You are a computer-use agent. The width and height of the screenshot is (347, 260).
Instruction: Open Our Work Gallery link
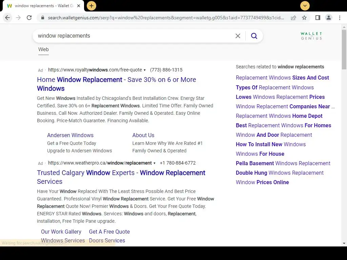[61, 232]
